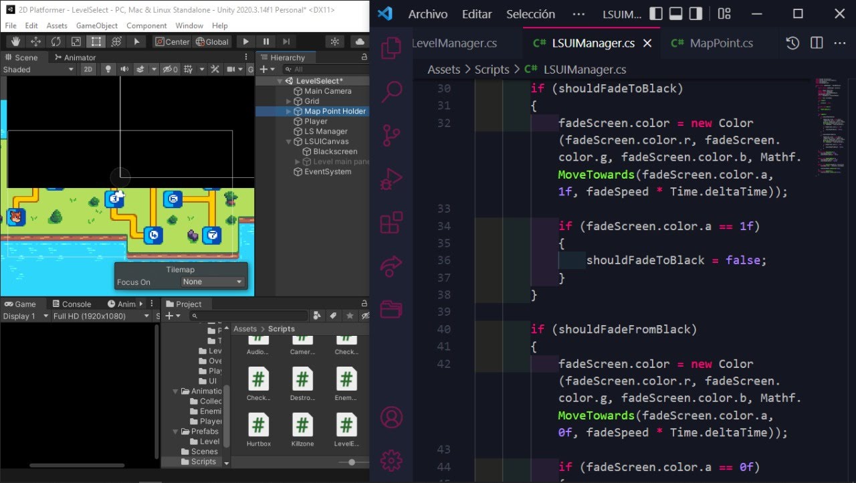Viewport: 856px width, 483px height.
Task: Click the Pause button in Unity
Action: click(x=266, y=41)
